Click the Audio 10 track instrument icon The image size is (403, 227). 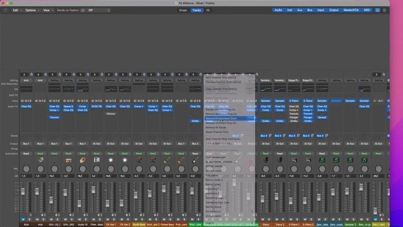tap(82, 160)
